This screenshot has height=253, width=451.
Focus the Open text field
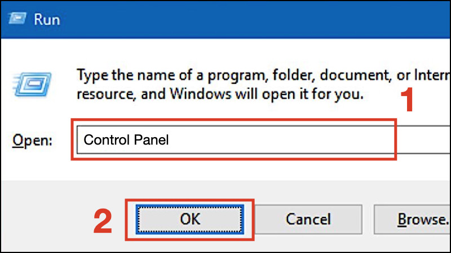click(x=263, y=139)
